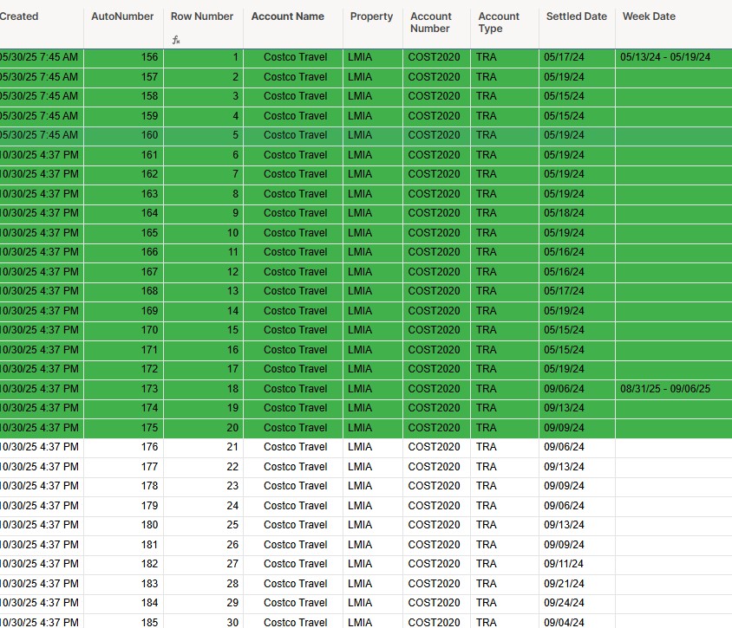Viewport: 732px width, 628px height.
Task: Click the Account Type column header
Action: (x=499, y=23)
